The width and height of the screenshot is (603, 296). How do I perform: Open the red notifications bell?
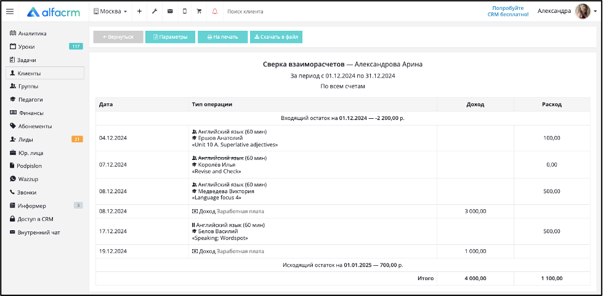point(214,12)
